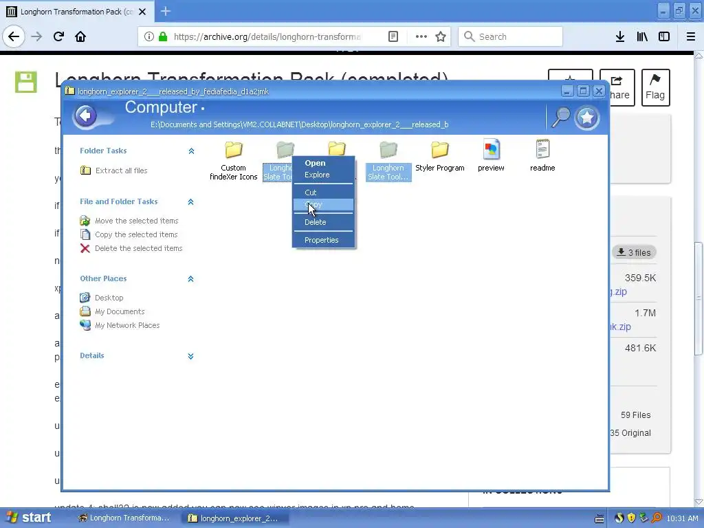
Task: Reload the archive.org page
Action: (58, 36)
